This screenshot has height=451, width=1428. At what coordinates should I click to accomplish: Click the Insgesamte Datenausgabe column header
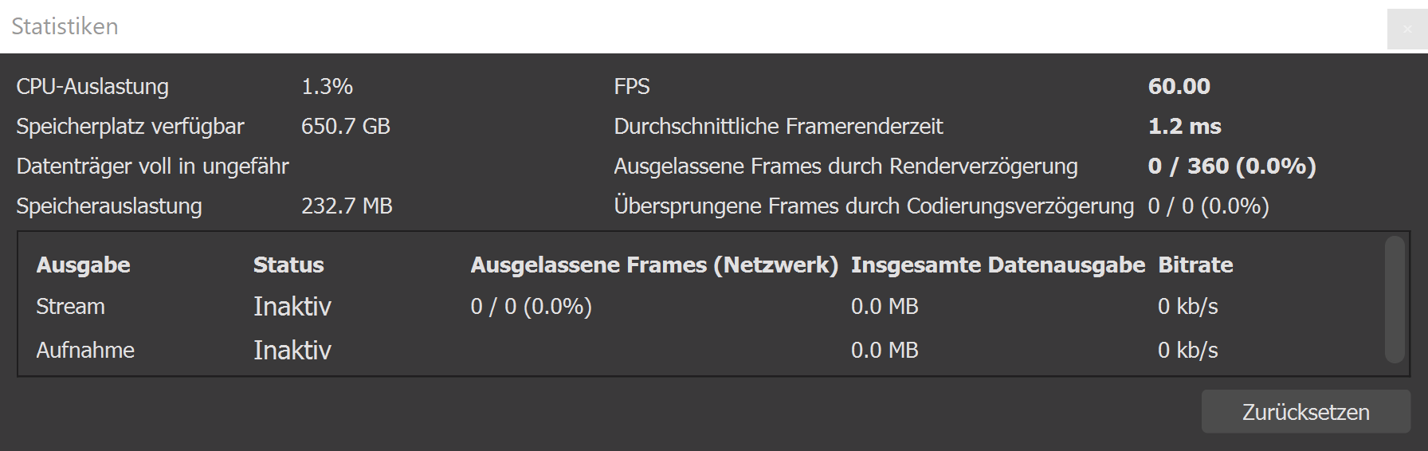point(998,265)
